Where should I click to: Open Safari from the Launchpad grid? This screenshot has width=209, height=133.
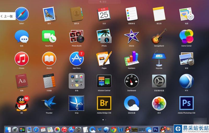click(x=22, y=14)
